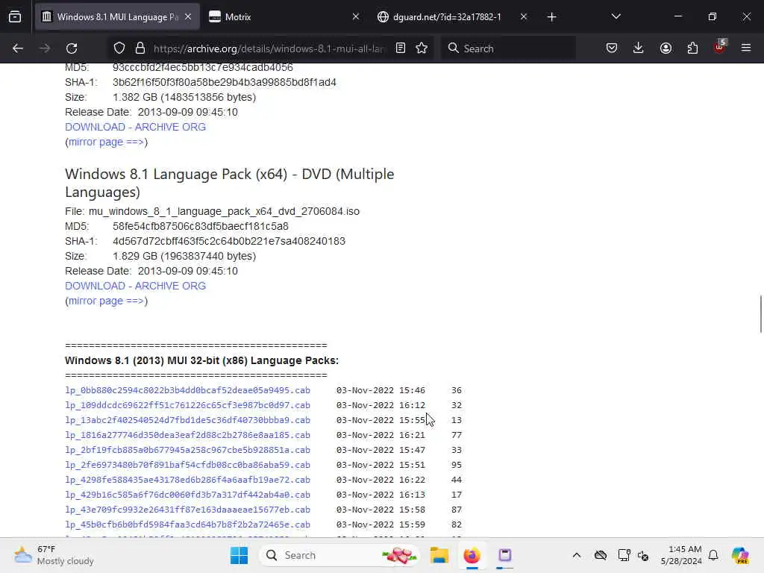764x573 pixels.
Task: Show hidden system tray icons
Action: point(577,555)
